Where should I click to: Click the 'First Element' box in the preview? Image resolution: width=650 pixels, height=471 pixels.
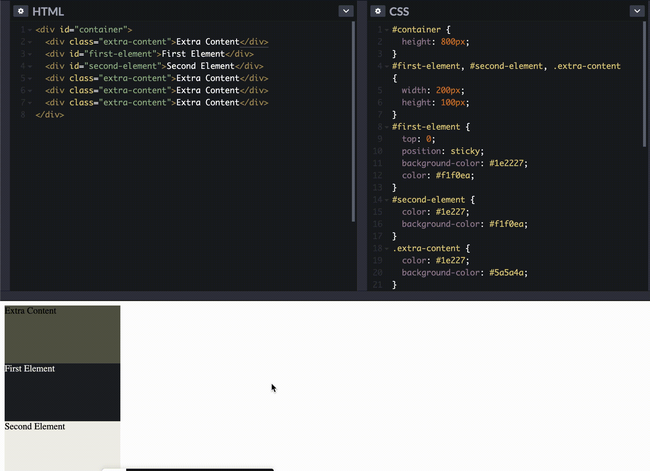coord(62,392)
